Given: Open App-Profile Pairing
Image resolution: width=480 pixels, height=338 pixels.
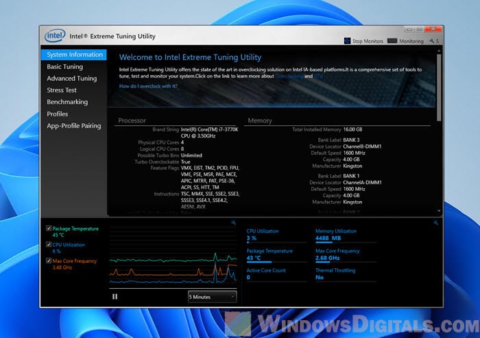Looking at the screenshot, I should pyautogui.click(x=74, y=126).
